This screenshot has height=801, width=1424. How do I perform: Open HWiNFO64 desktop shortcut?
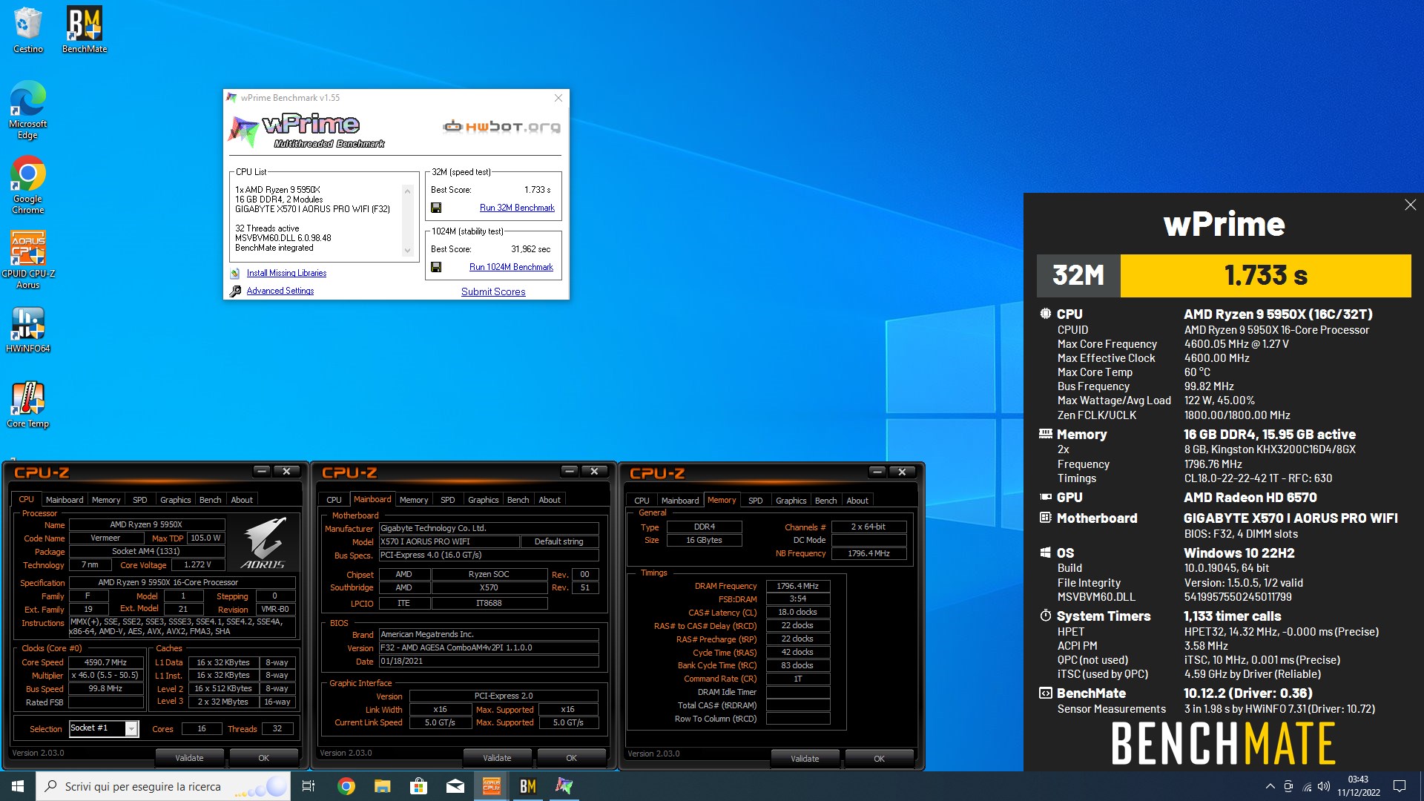(28, 330)
